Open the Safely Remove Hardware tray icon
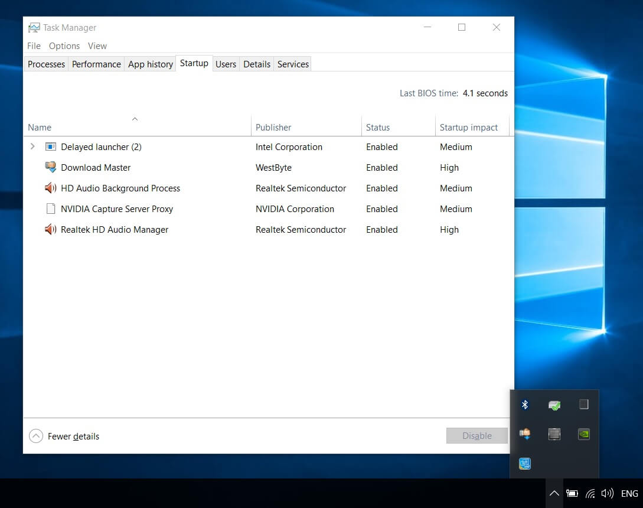This screenshot has height=508, width=643. 554,405
